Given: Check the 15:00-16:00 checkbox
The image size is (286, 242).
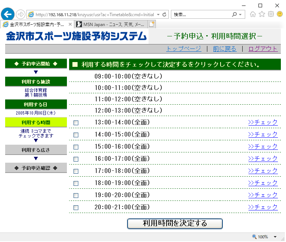Looking at the screenshot, I should tap(76, 147).
